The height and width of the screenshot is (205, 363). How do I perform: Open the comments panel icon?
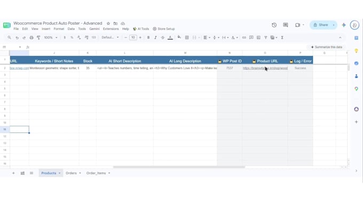pos(286,25)
